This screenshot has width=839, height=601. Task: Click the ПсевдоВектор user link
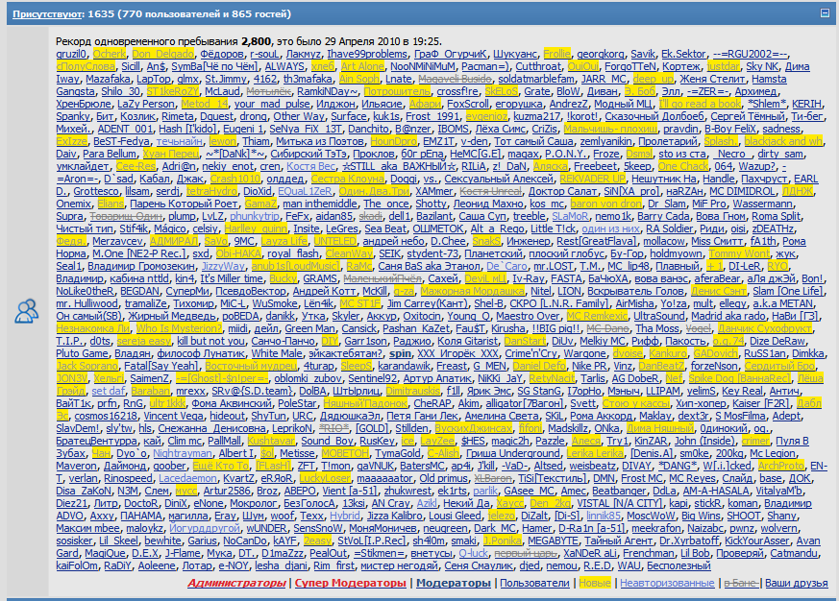(x=251, y=291)
